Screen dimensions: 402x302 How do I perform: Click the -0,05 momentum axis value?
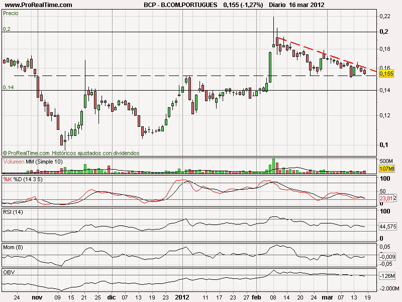tap(385, 264)
